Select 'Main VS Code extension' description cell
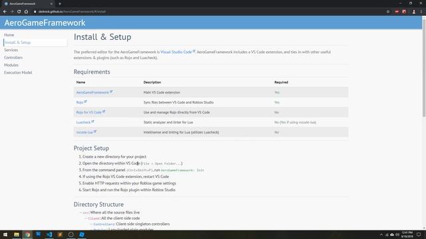 click(162, 92)
